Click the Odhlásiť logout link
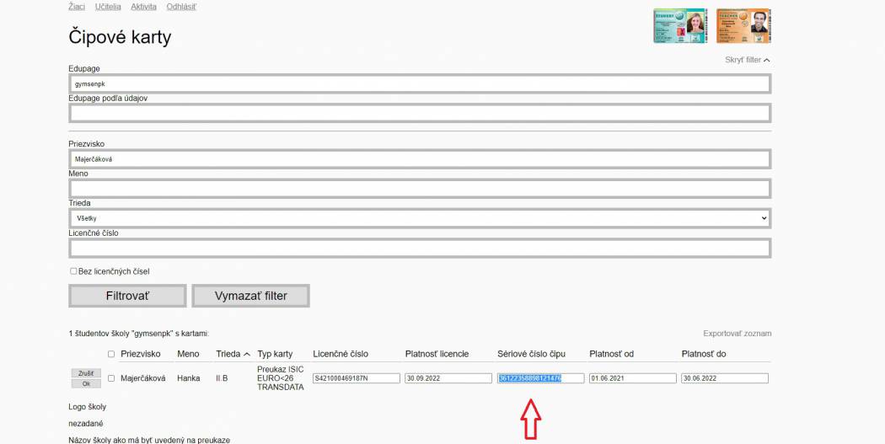 [181, 7]
